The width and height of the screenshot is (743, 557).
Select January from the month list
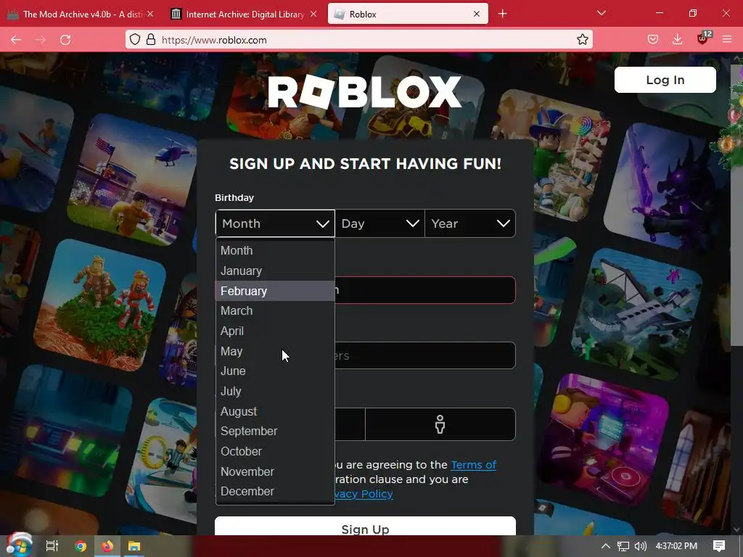pos(275,271)
